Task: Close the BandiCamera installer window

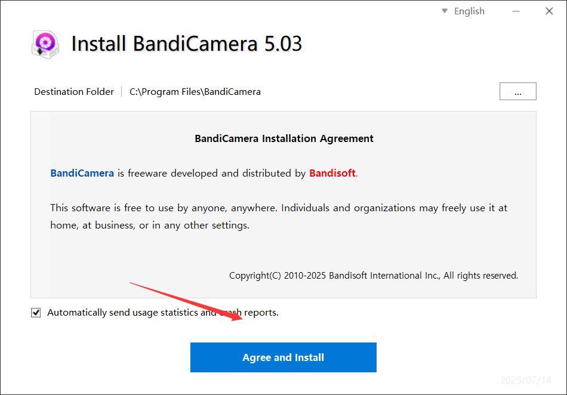Action: point(549,11)
